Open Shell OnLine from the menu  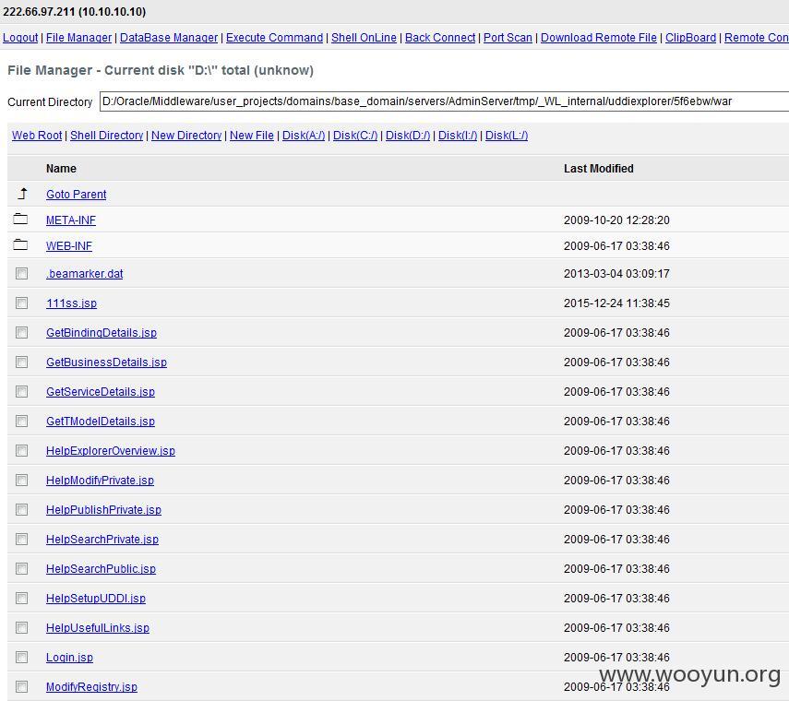tap(364, 38)
